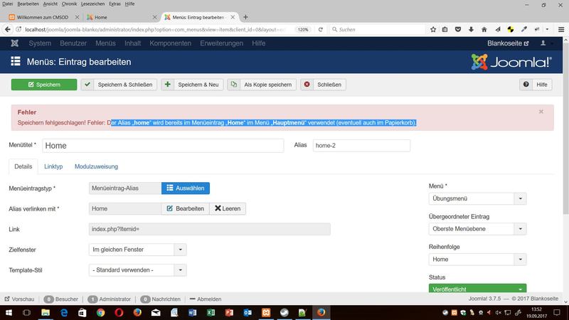Screen dimensions: 569x320
Task: Open the bookmarks library clipboard icon
Action: (445, 29)
